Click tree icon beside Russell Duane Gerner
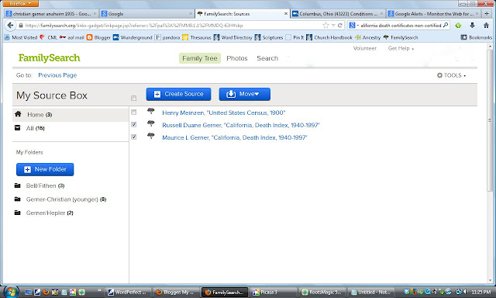Image resolution: width=496 pixels, height=298 pixels. [x=151, y=123]
